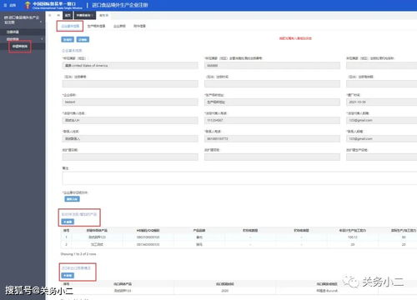Collapse the top sidebar menu group
This screenshot has height=300, width=417.
tap(41, 22)
